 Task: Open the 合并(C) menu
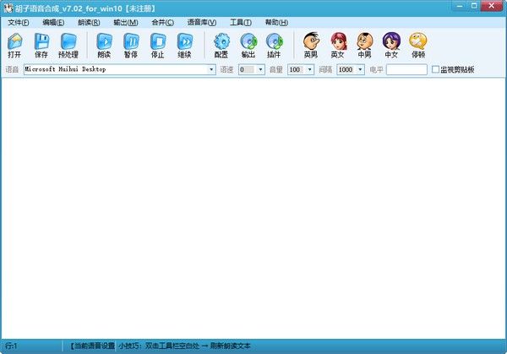[x=162, y=22]
